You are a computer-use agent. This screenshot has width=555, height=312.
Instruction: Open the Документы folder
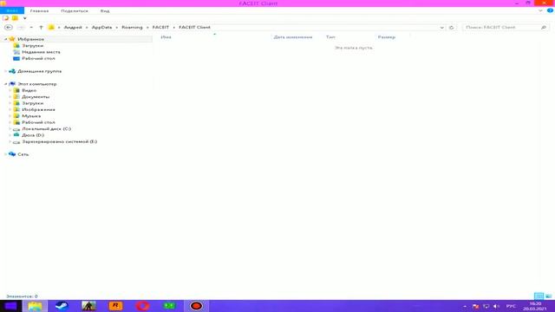36,97
